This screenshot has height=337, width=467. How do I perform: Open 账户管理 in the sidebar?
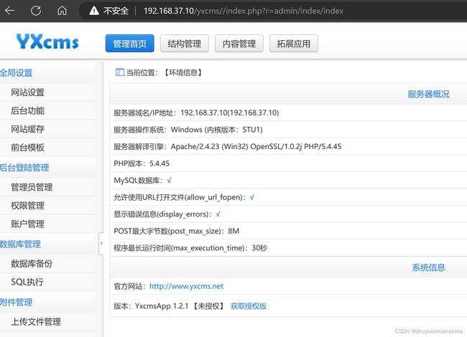pyautogui.click(x=28, y=224)
